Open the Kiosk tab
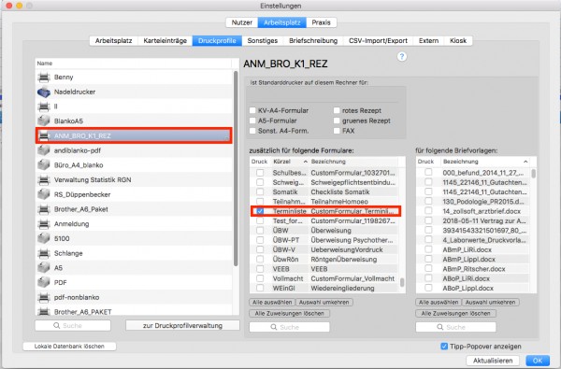 [458, 41]
